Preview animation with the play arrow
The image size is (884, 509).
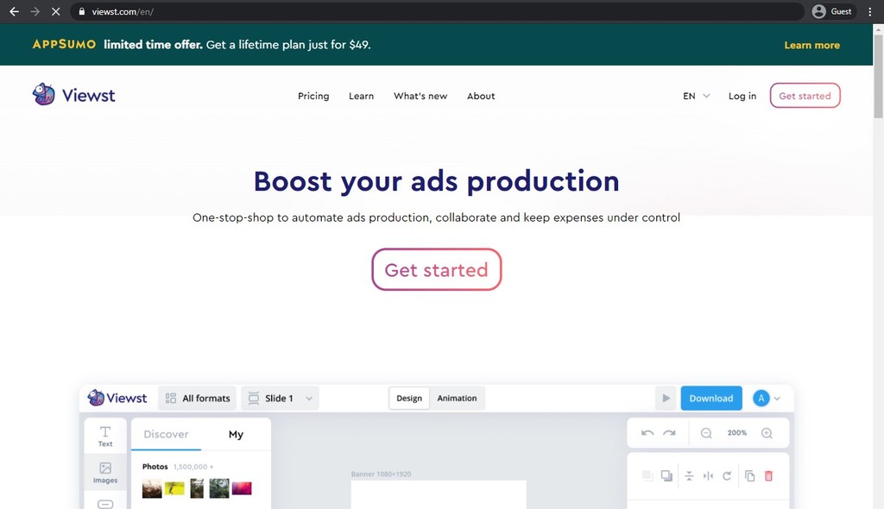pyautogui.click(x=665, y=398)
